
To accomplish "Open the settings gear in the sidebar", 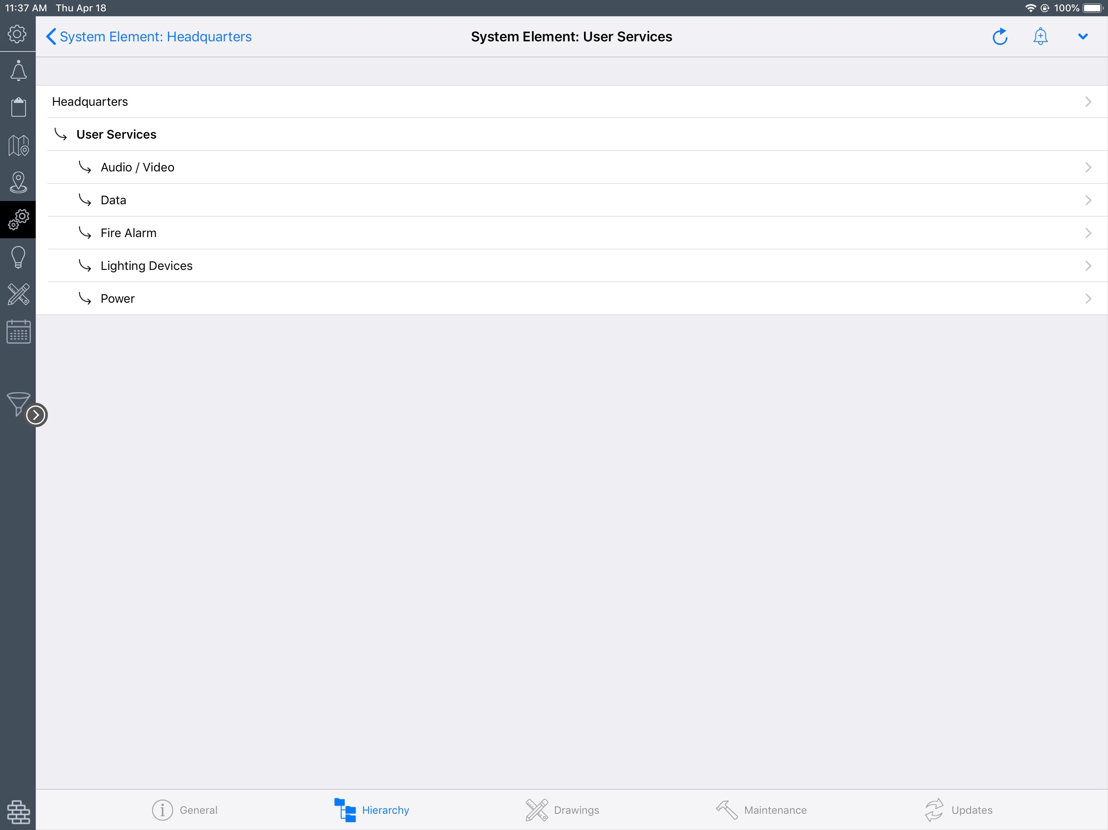I will (x=17, y=34).
